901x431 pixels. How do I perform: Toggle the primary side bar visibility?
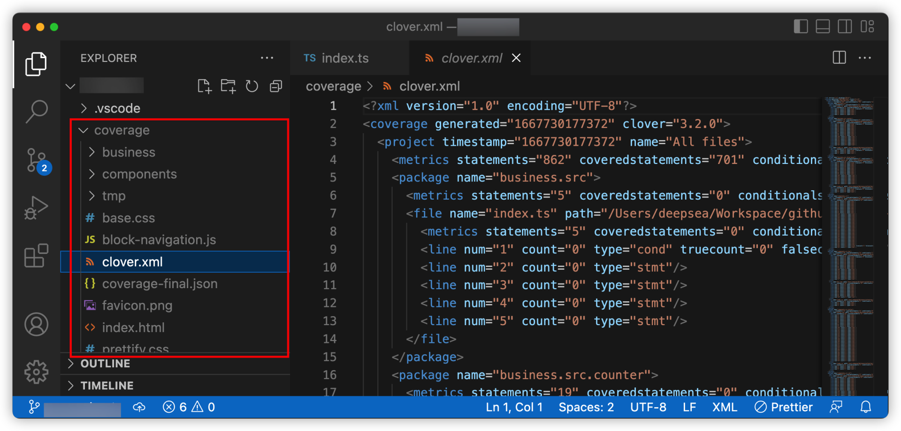pos(801,27)
